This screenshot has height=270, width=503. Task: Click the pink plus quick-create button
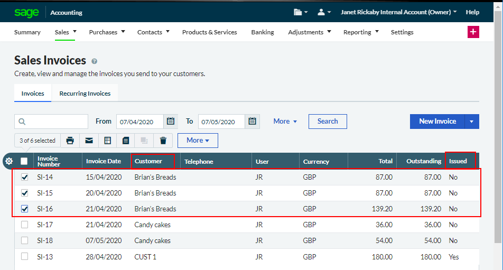[x=473, y=32]
